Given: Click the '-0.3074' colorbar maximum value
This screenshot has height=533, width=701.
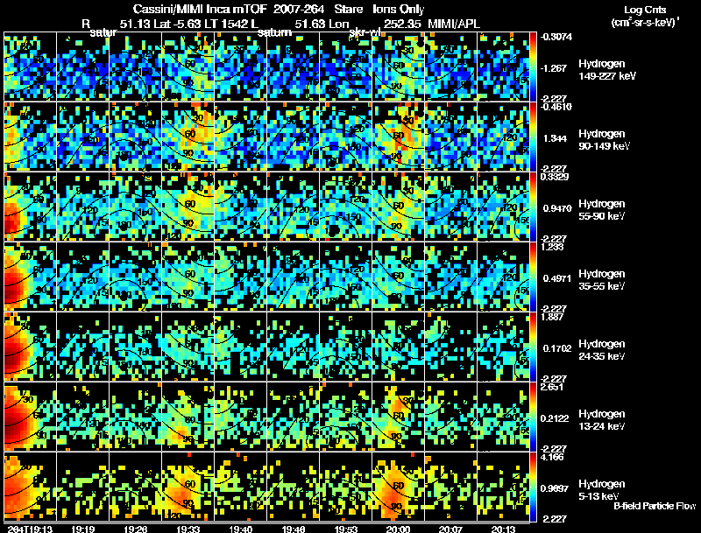Looking at the screenshot, I should pyautogui.click(x=556, y=37).
